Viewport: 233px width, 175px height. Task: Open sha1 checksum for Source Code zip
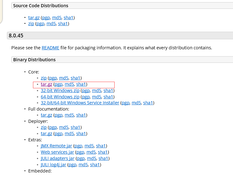click(63, 24)
